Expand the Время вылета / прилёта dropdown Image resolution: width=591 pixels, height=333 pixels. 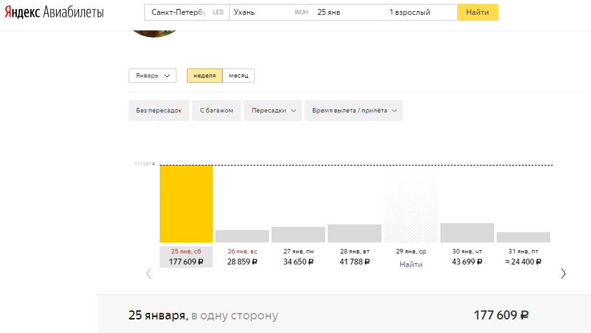[354, 111]
